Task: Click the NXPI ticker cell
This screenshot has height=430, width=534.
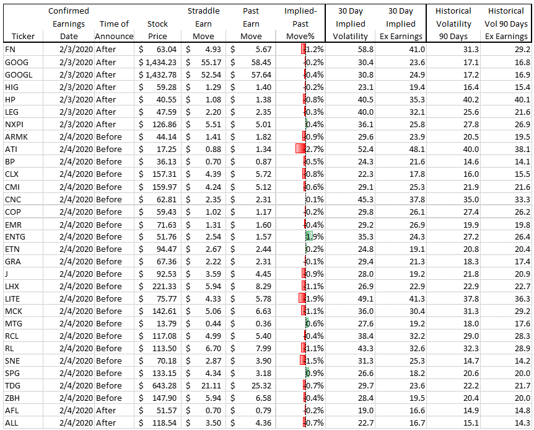Action: (x=23, y=125)
